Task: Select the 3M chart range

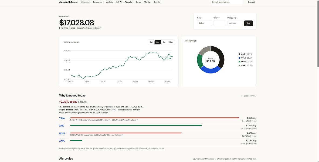Action: [158, 42]
